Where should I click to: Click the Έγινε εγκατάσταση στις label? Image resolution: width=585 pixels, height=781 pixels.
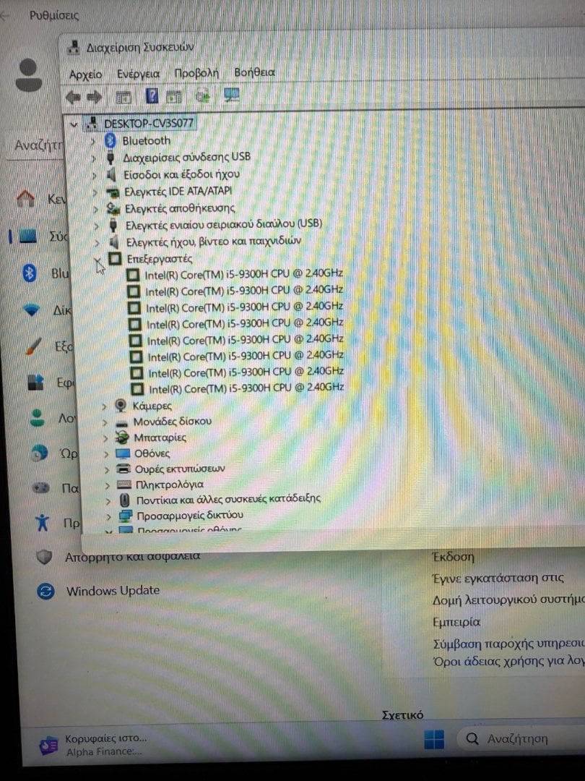click(x=498, y=579)
